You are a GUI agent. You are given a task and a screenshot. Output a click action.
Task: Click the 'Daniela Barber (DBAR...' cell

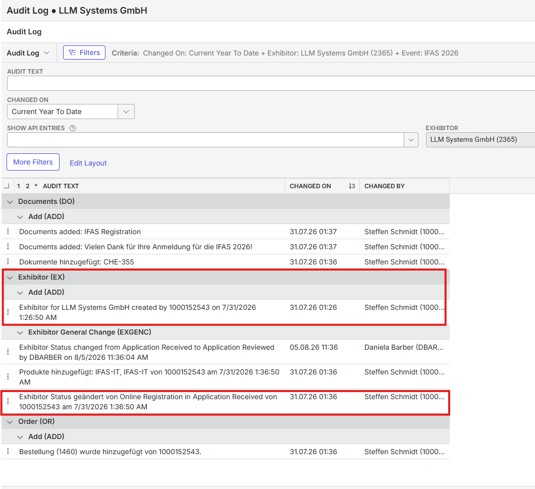pos(404,347)
